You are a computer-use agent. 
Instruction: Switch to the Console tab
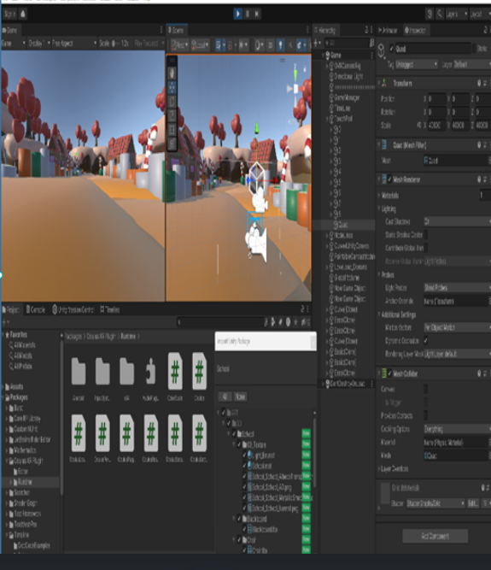(36, 309)
